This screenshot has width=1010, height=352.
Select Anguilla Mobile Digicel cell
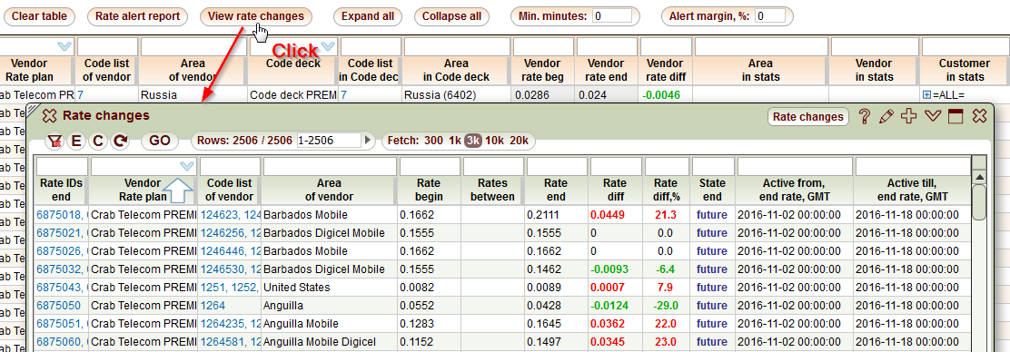[329, 341]
